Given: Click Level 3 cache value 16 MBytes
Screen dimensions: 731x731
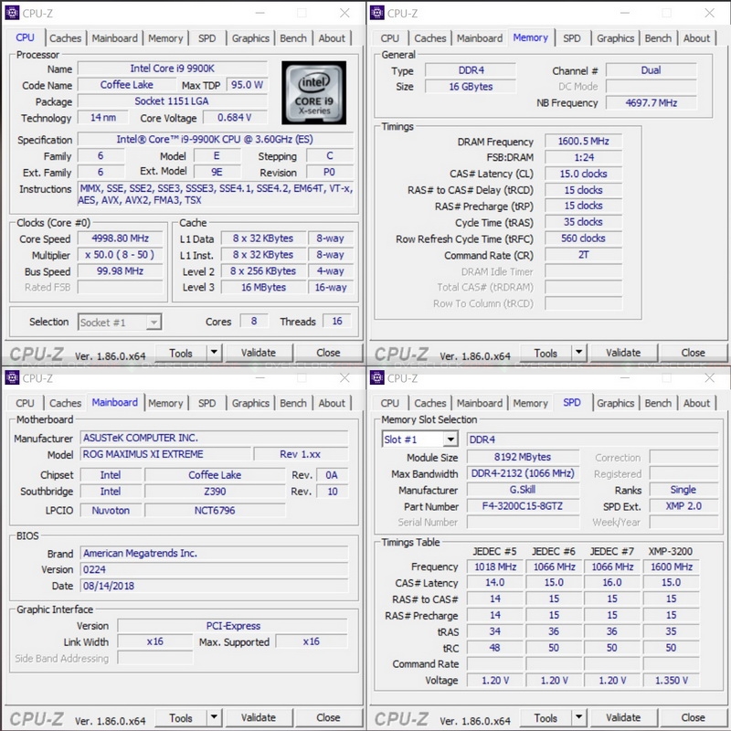Looking at the screenshot, I should [263, 288].
